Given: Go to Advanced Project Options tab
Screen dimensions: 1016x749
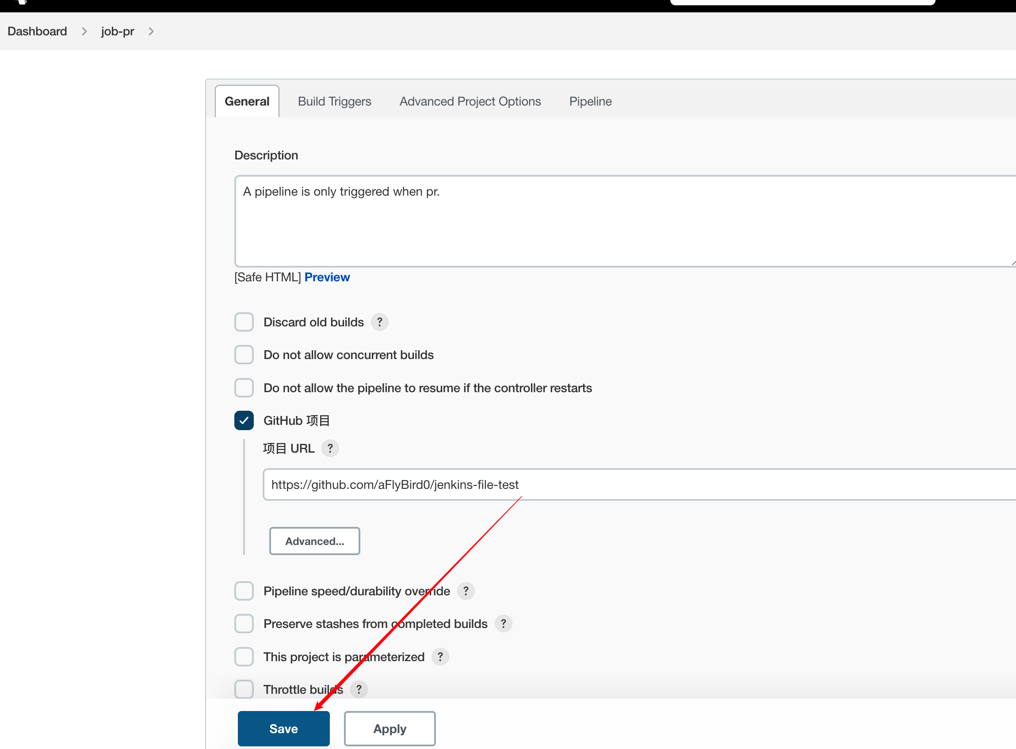Looking at the screenshot, I should tap(470, 101).
